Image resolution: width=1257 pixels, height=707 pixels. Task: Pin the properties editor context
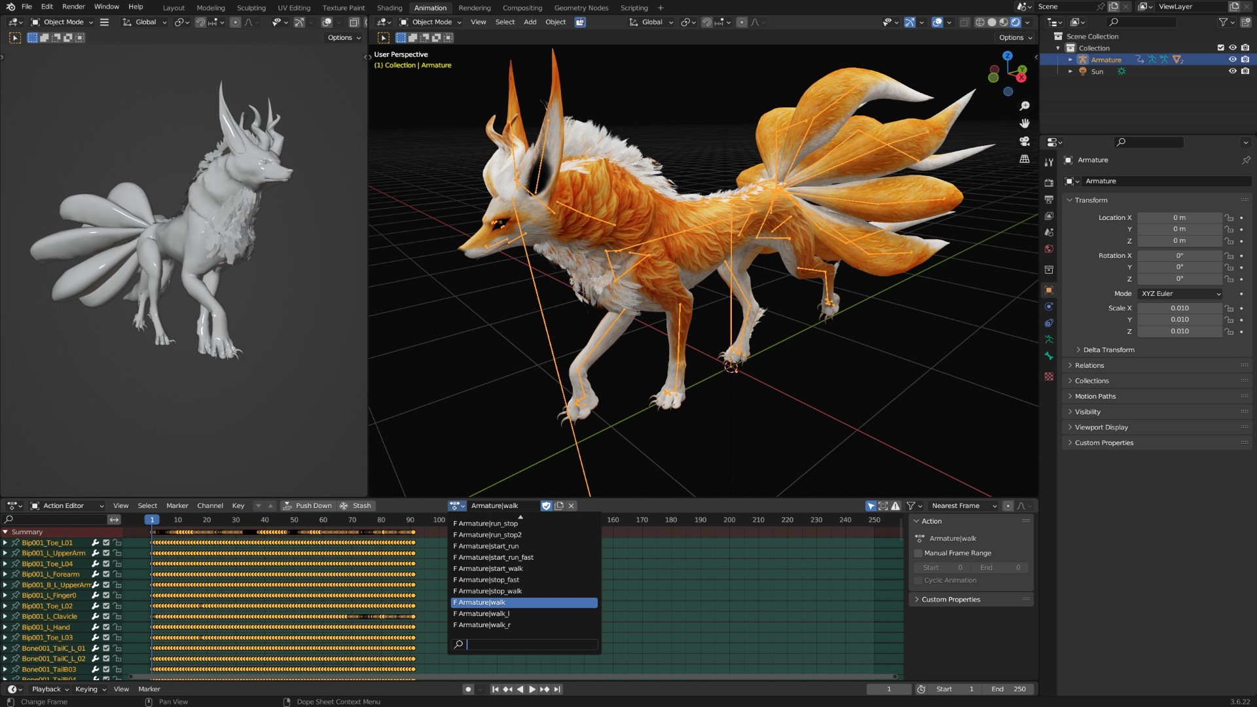coord(1246,160)
